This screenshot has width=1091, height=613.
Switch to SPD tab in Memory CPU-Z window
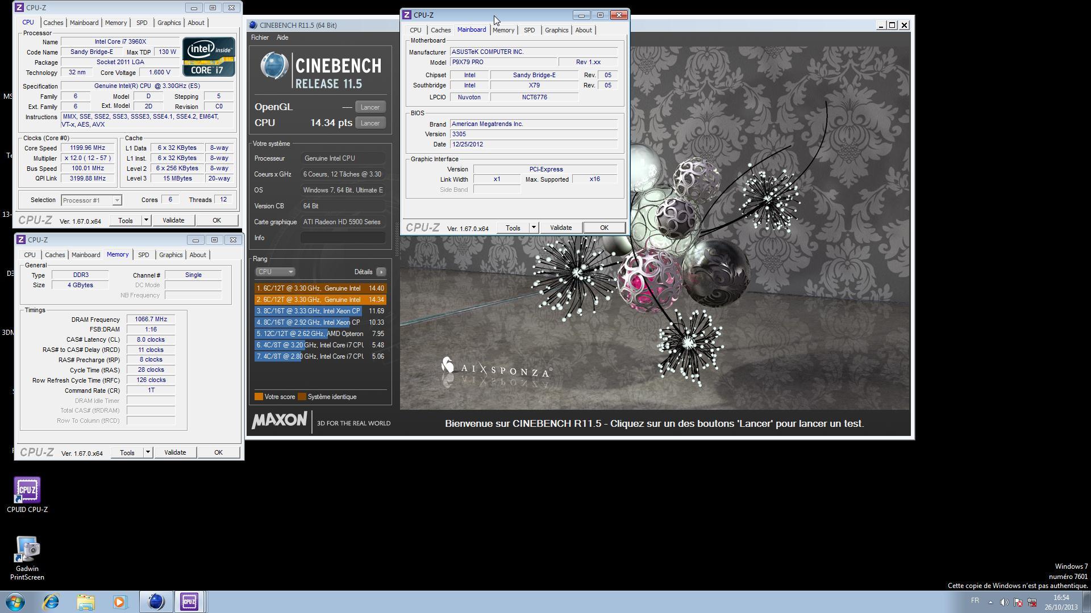click(x=144, y=255)
